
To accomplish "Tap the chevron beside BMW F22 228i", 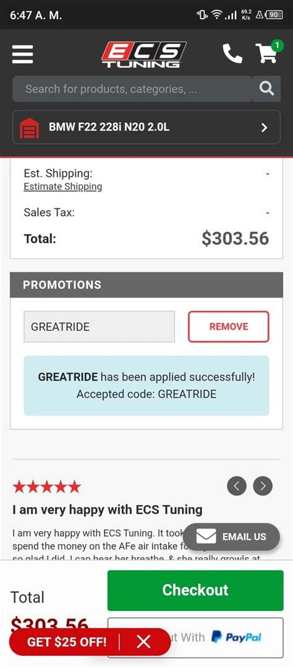I will pos(264,128).
